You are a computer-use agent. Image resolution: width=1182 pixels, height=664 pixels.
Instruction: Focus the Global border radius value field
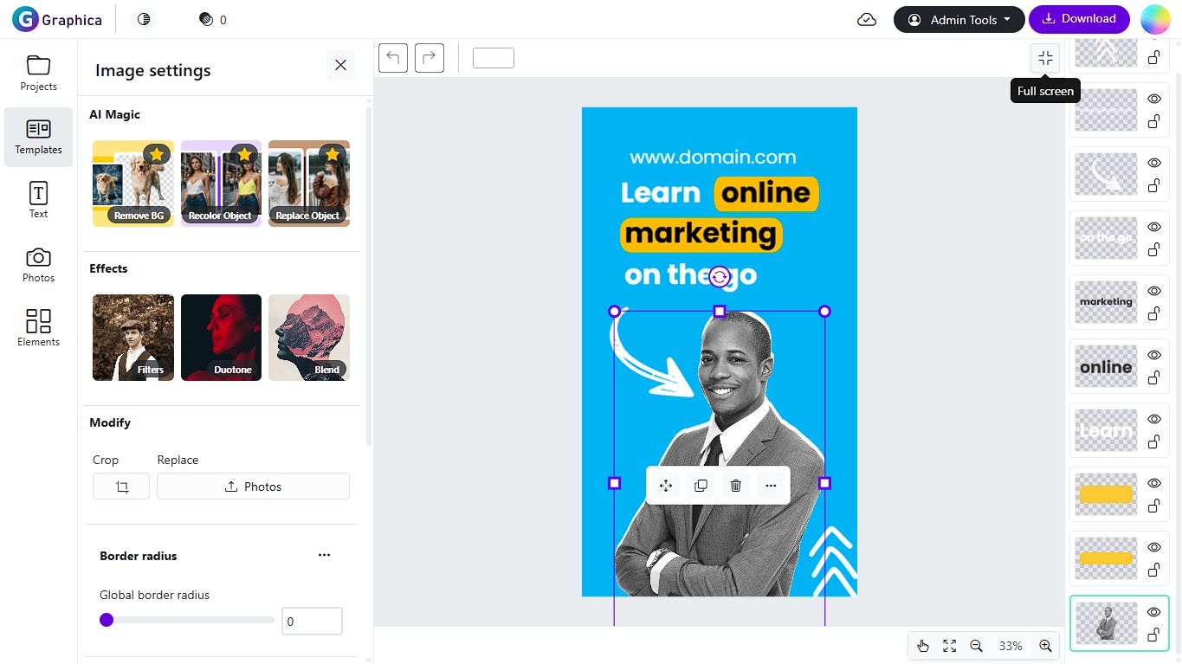click(x=312, y=622)
